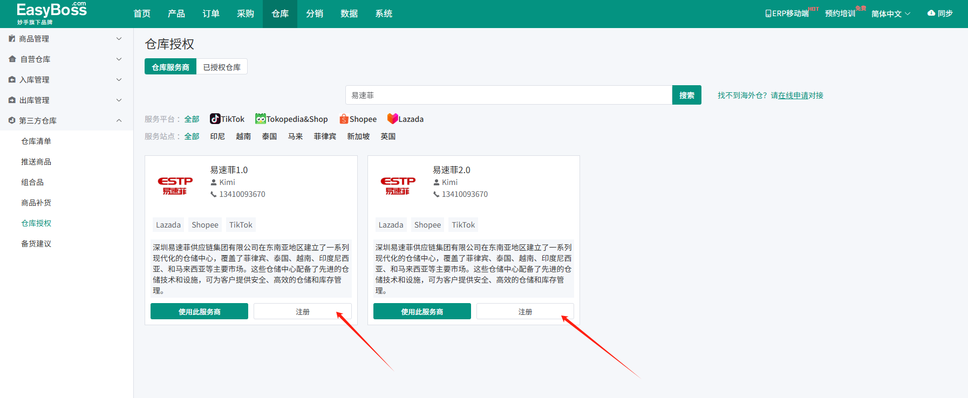968x398 pixels.
Task: Select the Tokopedia&Shop platform filter
Action: tap(291, 119)
